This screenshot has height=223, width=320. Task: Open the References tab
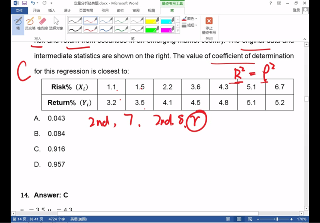coord(105,10)
